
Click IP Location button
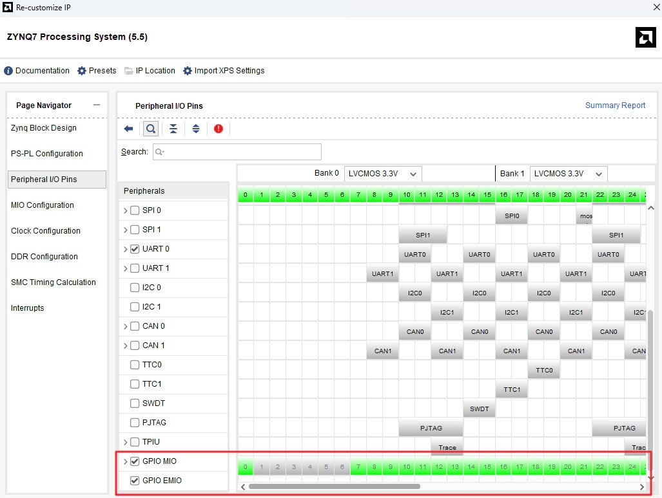tap(150, 71)
